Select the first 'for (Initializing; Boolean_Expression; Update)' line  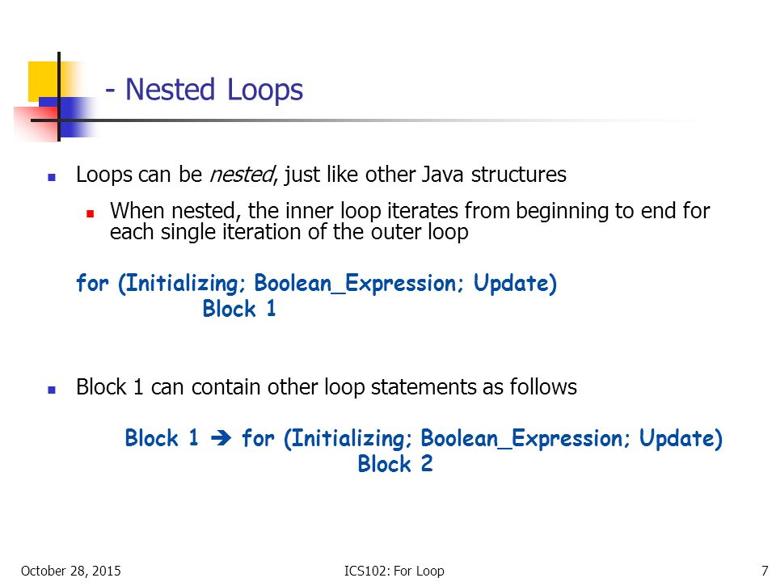(x=317, y=283)
